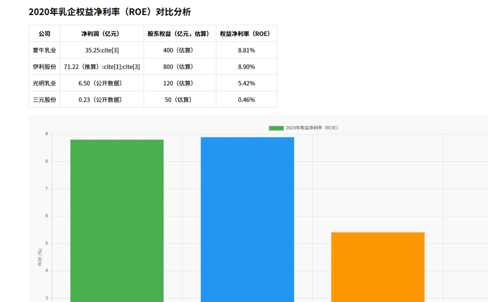Click the blue 伊利股份 ROE bar

click(247, 220)
